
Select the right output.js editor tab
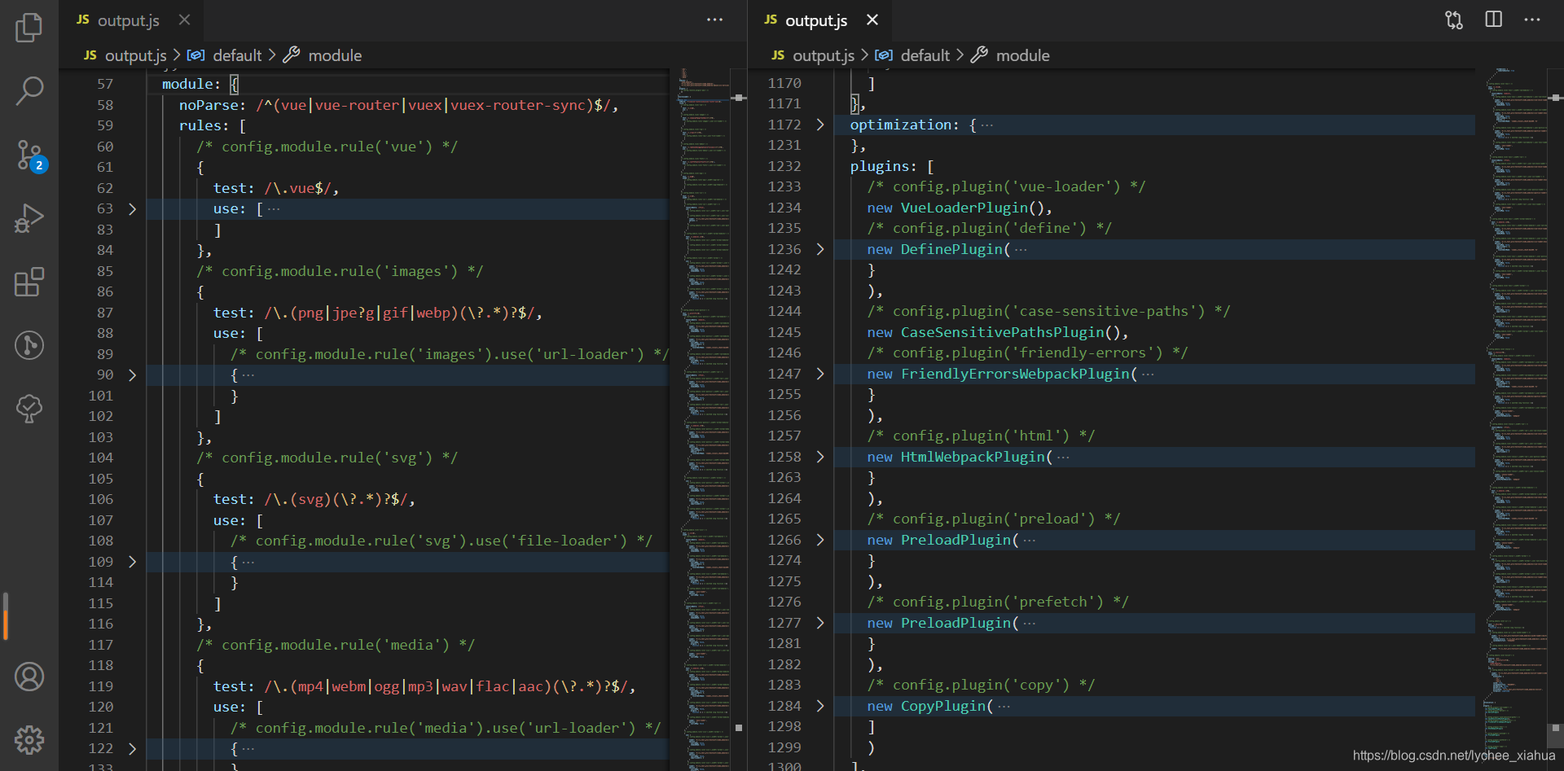(x=818, y=20)
